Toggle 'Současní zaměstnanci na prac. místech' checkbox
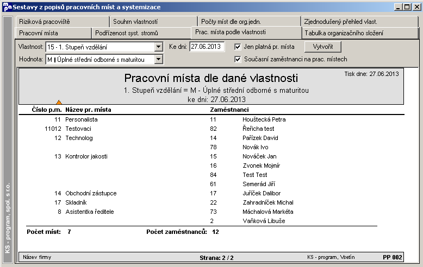Viewport: 423px width, 267px height. point(238,59)
